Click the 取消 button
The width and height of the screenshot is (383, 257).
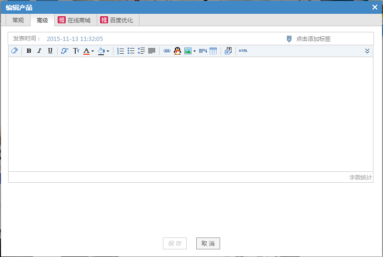click(208, 244)
